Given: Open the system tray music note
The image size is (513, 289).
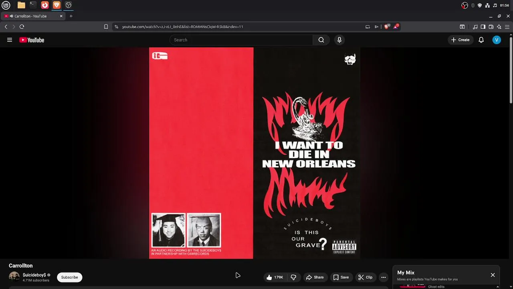Looking at the screenshot, I should [495, 5].
